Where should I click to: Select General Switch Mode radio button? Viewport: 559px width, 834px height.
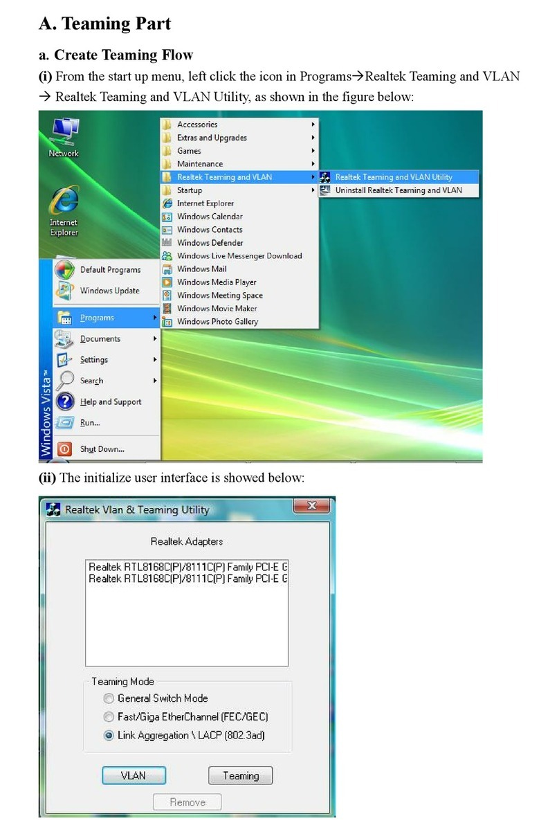point(109,699)
